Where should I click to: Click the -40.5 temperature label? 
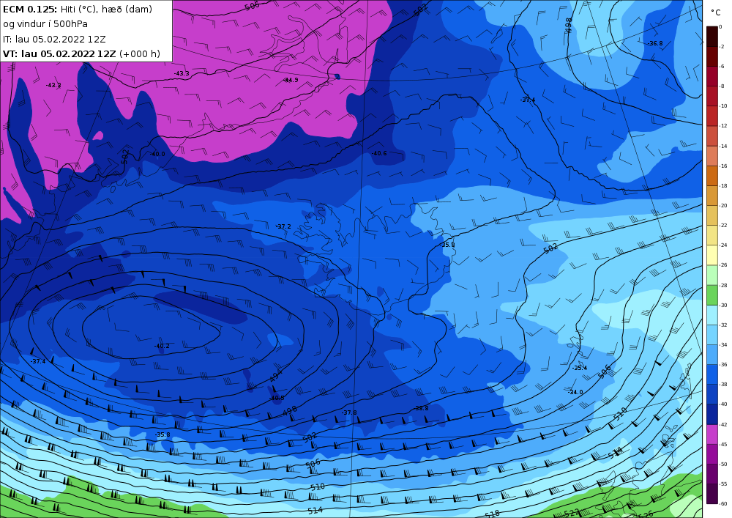pyautogui.click(x=277, y=398)
